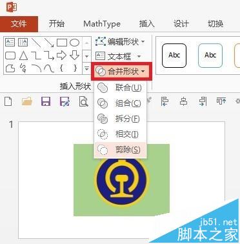Click the align top icon
Image resolution: width=240 pixels, height=244 pixels.
click(221, 101)
